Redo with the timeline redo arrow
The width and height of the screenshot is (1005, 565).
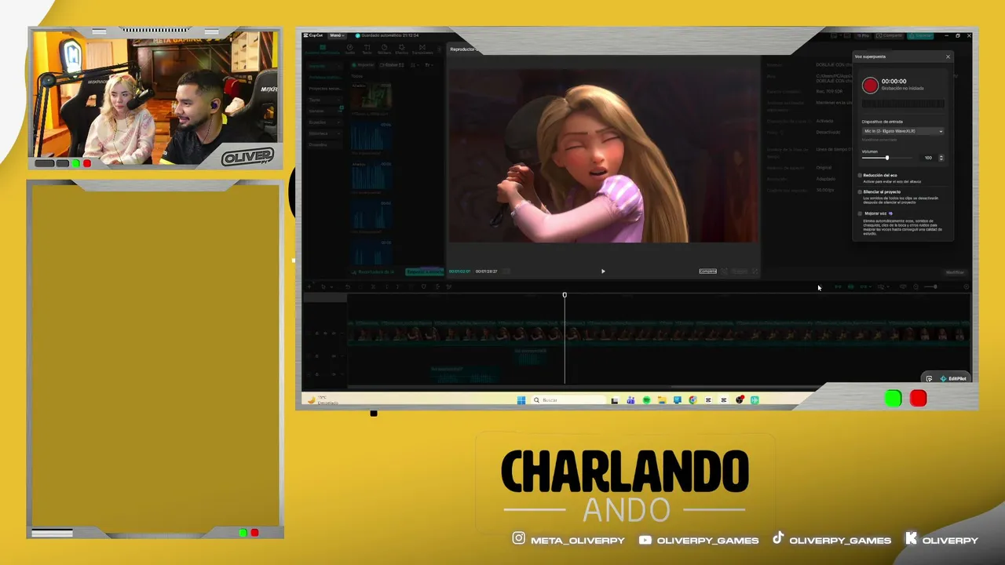click(x=360, y=286)
